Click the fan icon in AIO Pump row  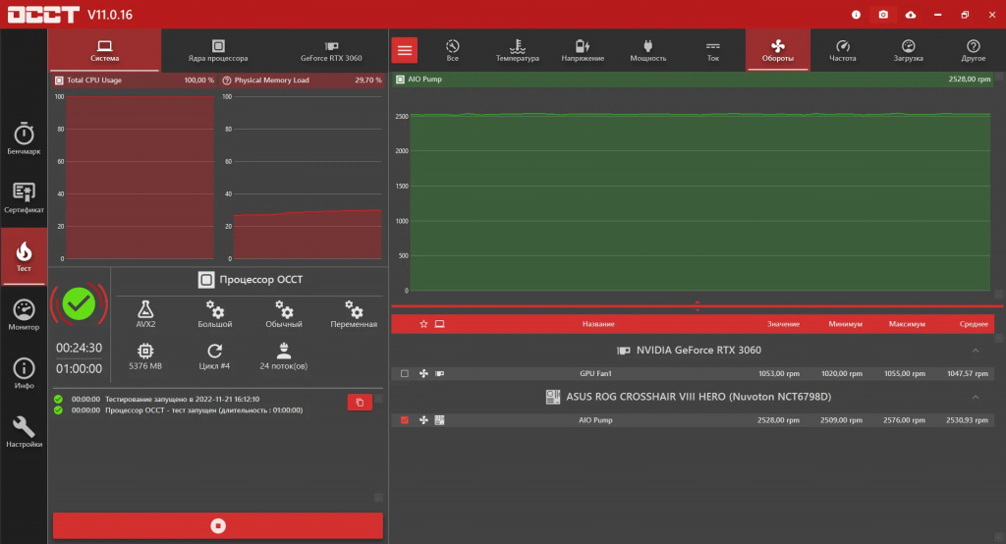click(423, 420)
